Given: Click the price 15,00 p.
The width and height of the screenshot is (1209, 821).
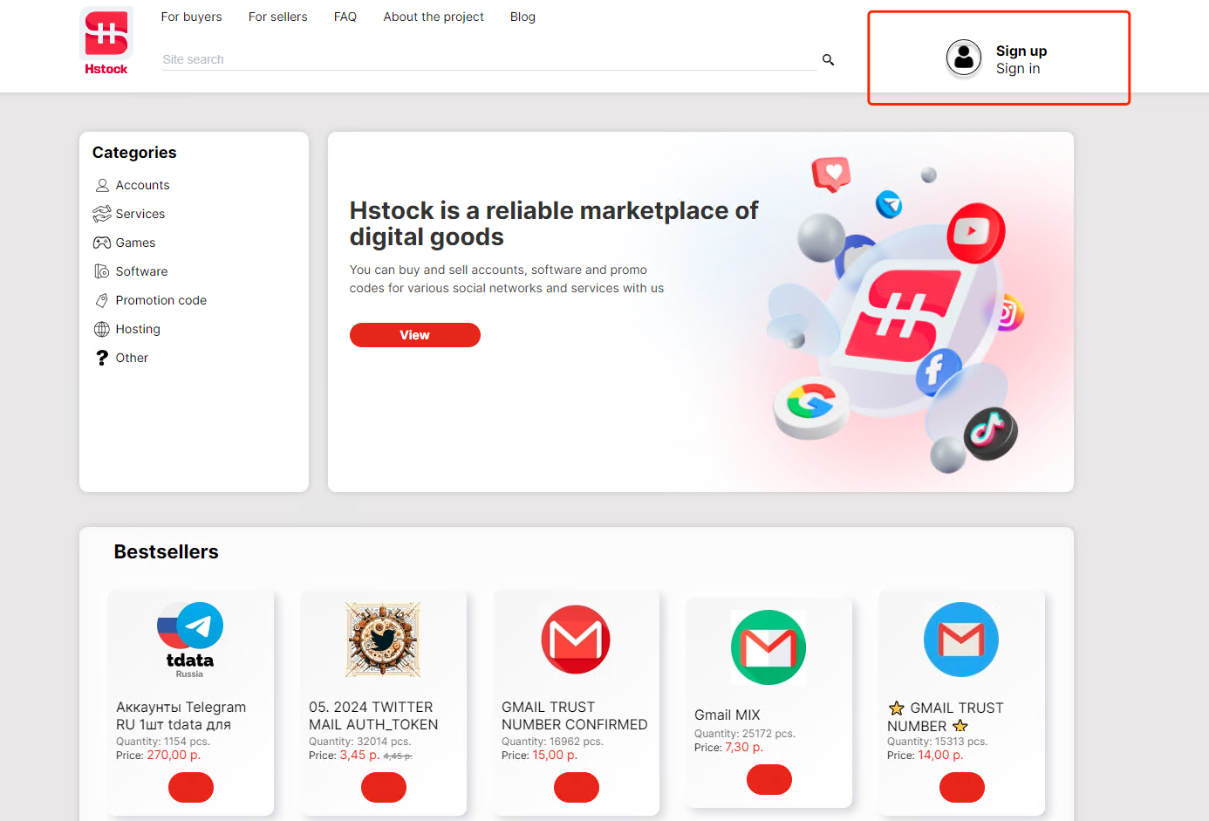Looking at the screenshot, I should (x=555, y=755).
